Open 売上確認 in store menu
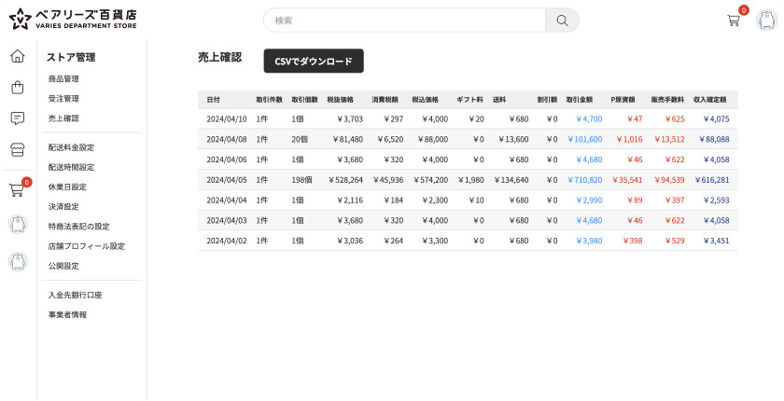 pos(63,118)
